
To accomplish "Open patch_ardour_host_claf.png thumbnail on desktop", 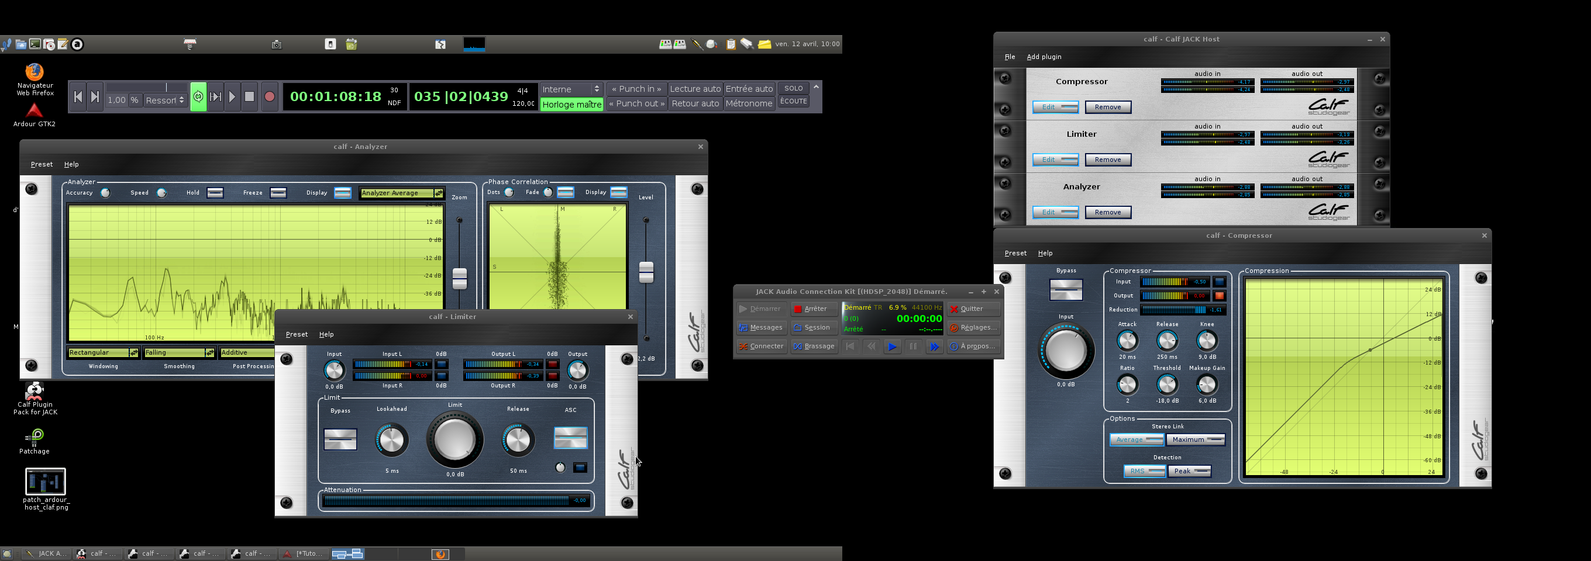I will pyautogui.click(x=46, y=489).
